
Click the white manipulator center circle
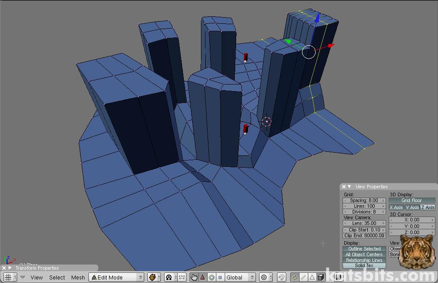[309, 52]
